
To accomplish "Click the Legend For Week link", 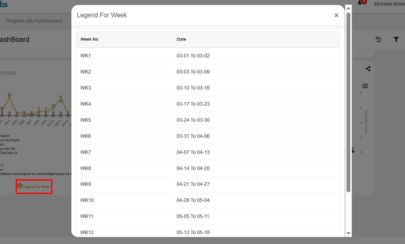I will pos(37,187).
